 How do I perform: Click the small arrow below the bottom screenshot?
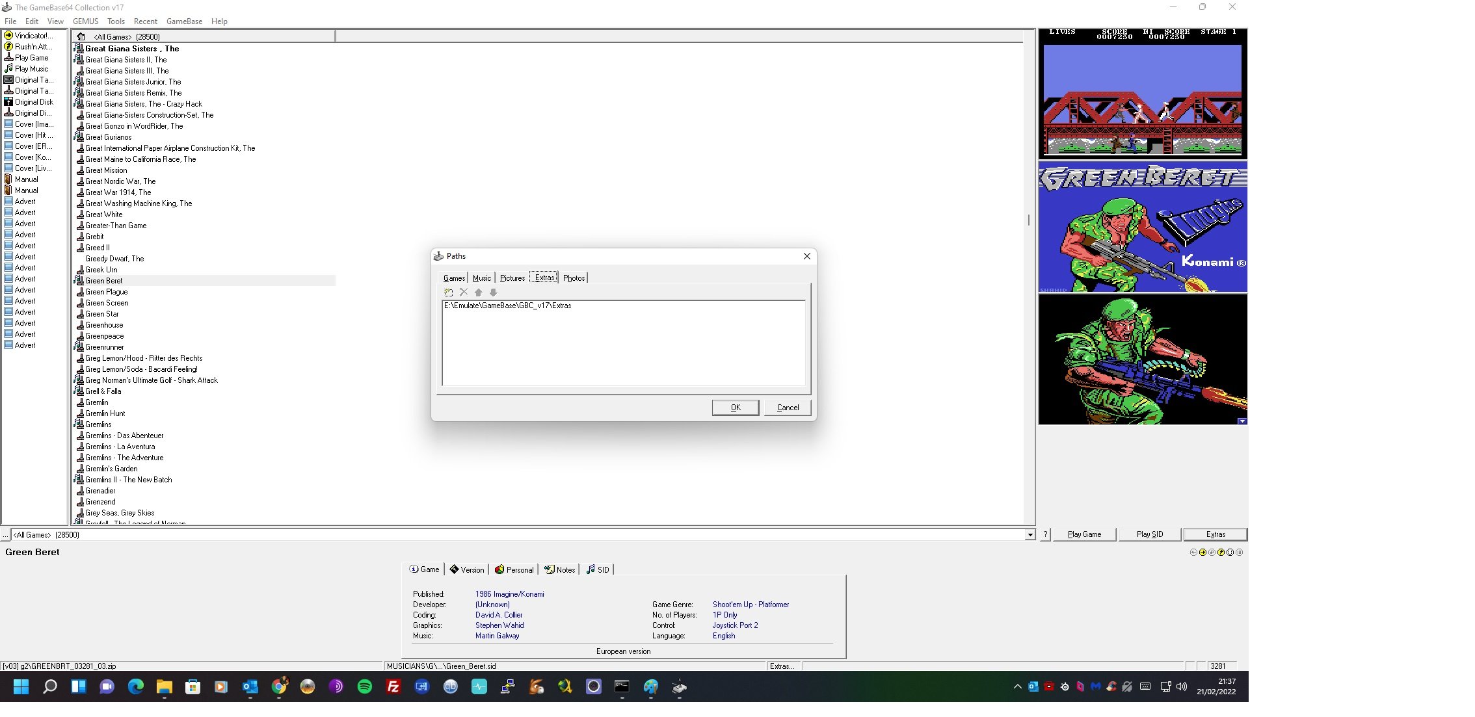1242,421
